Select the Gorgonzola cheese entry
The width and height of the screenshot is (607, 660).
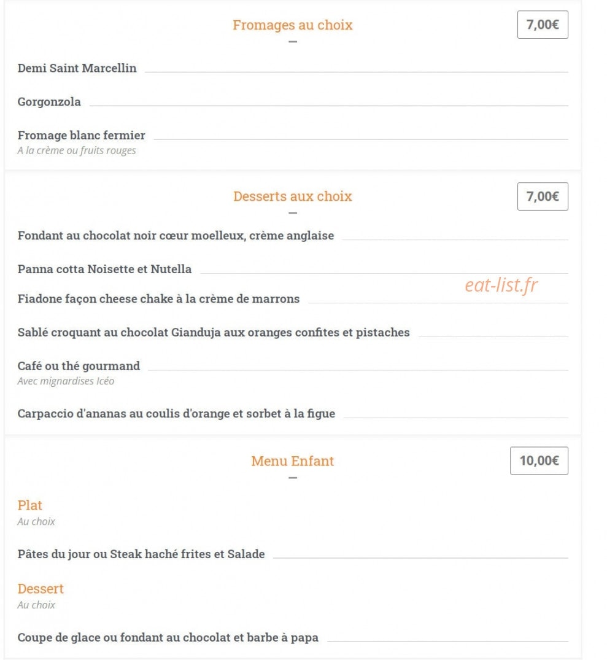pyautogui.click(x=49, y=102)
